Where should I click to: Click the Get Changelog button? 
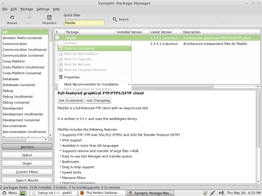click(98, 100)
